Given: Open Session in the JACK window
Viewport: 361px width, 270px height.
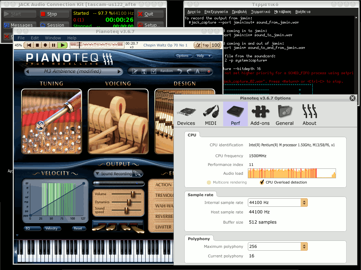Looking at the screenshot, I should 54,25.
